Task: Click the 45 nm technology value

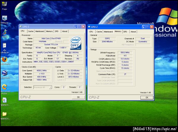Action: point(38,48)
